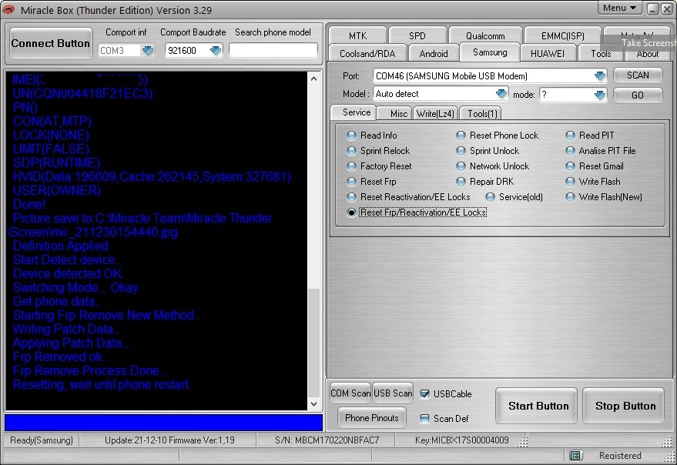Open Phone Pinouts
This screenshot has width=677, height=465.
click(372, 417)
